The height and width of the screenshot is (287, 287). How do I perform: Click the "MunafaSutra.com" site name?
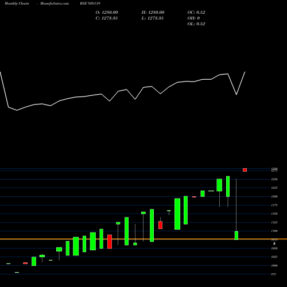[x=55, y=3]
